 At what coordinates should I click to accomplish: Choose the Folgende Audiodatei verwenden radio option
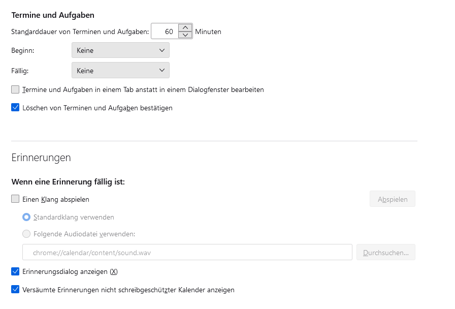click(x=26, y=234)
